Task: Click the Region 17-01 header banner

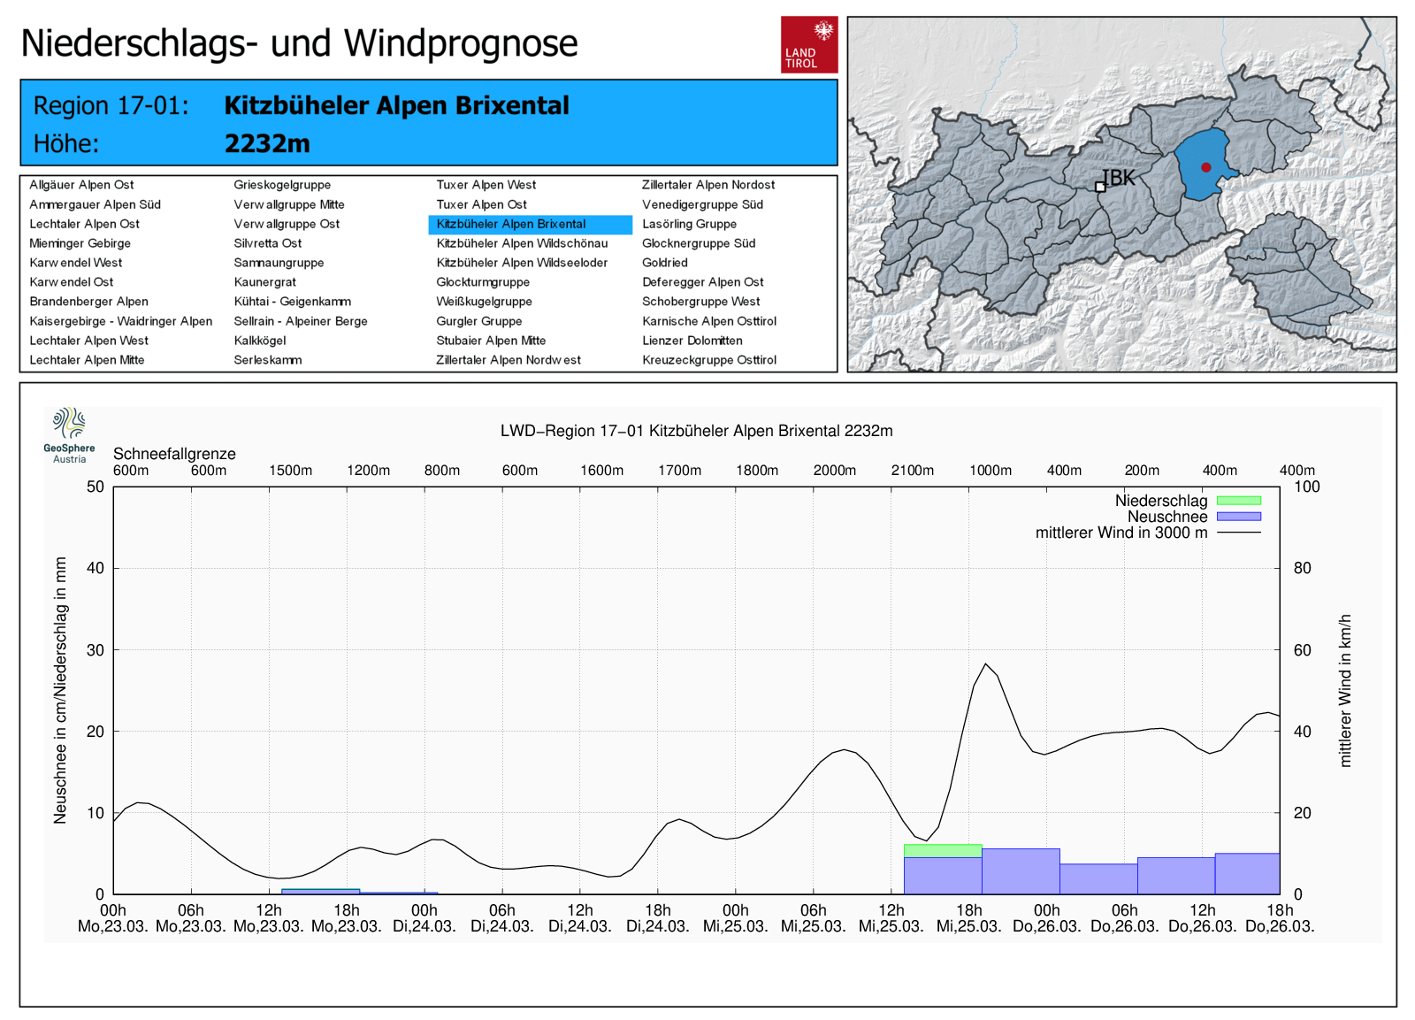Action: pos(428,123)
